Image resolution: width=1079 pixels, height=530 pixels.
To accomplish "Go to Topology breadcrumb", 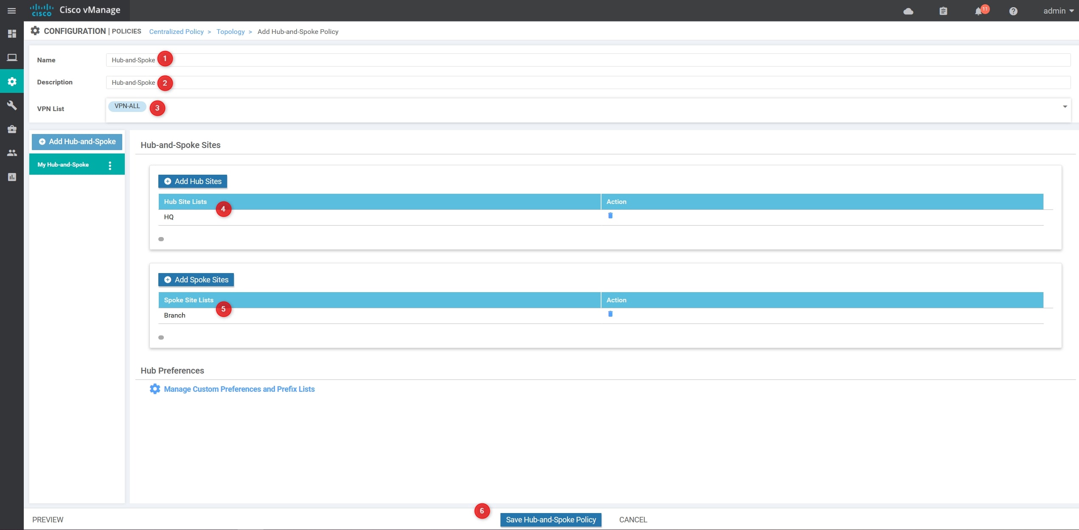I will coord(230,32).
